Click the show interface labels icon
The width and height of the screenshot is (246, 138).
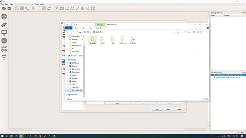coord(22,8)
